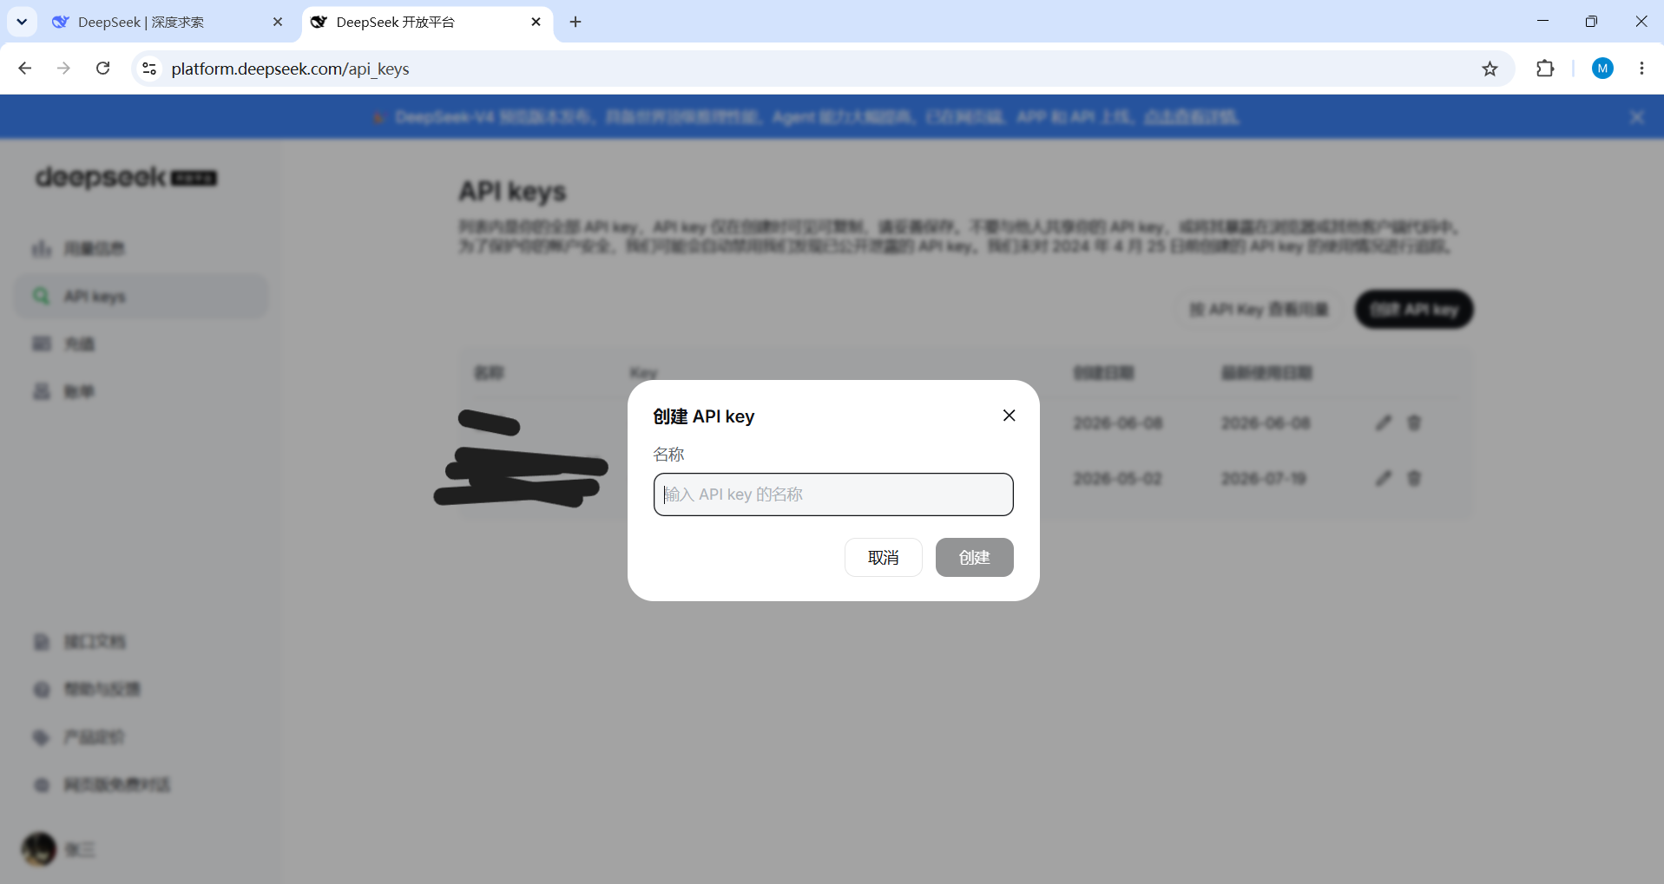Open the product pricing sidebar link
The image size is (1664, 884).
pos(141,737)
